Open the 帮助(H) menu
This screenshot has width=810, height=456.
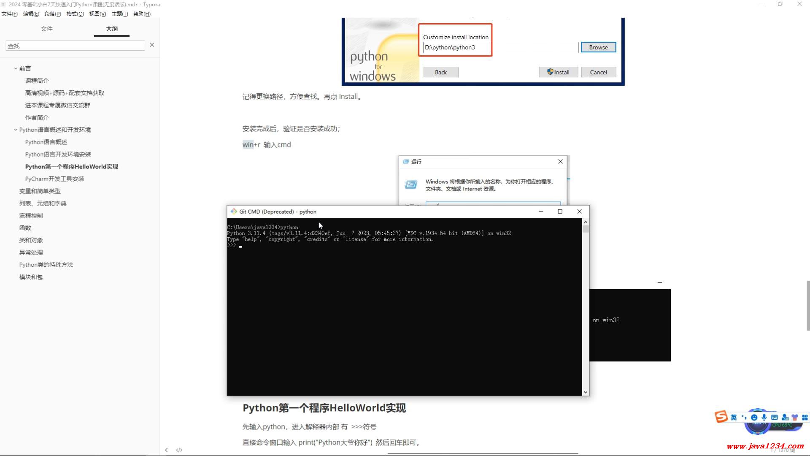point(142,14)
